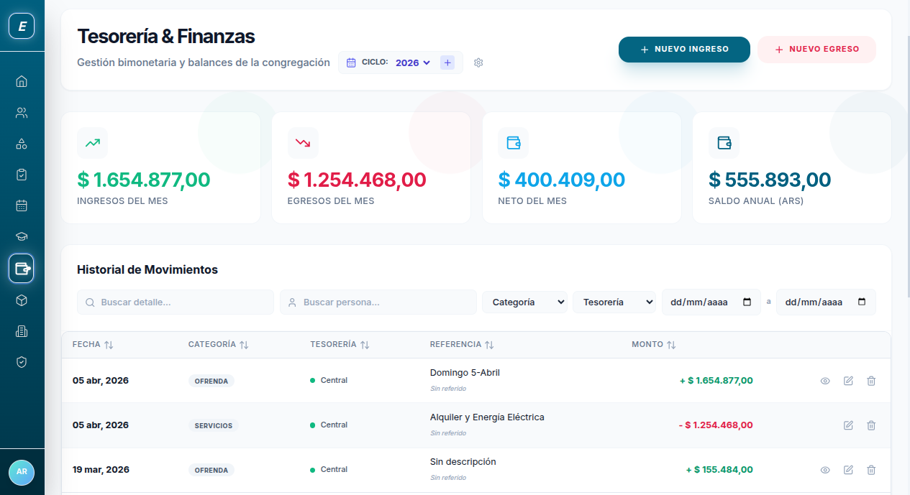This screenshot has height=495, width=910.
Task: View details of Domingo 5-Abril entry
Action: [x=825, y=381]
